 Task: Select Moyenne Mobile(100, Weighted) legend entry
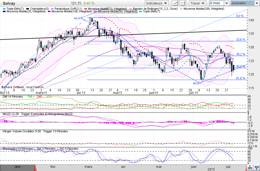[70, 12]
